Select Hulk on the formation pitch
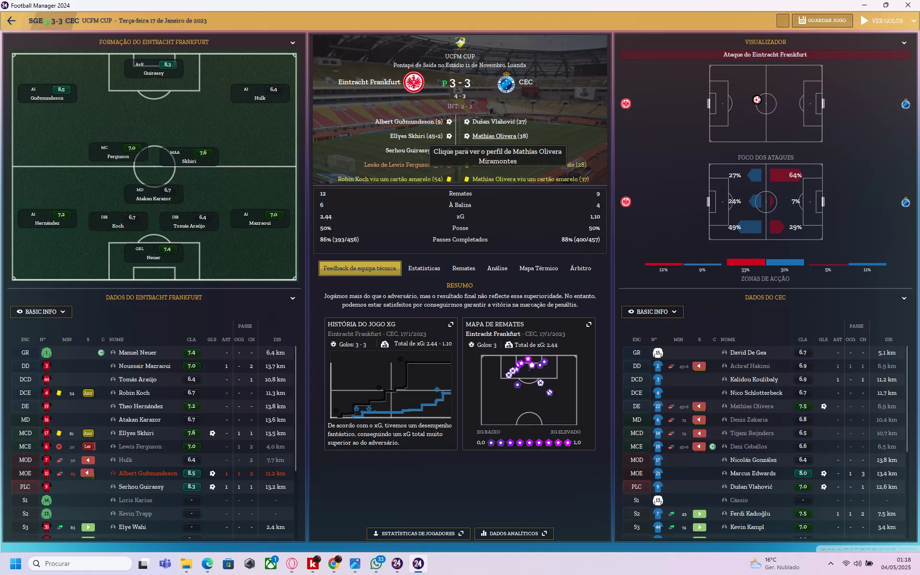Image resolution: width=920 pixels, height=575 pixels. tap(260, 93)
